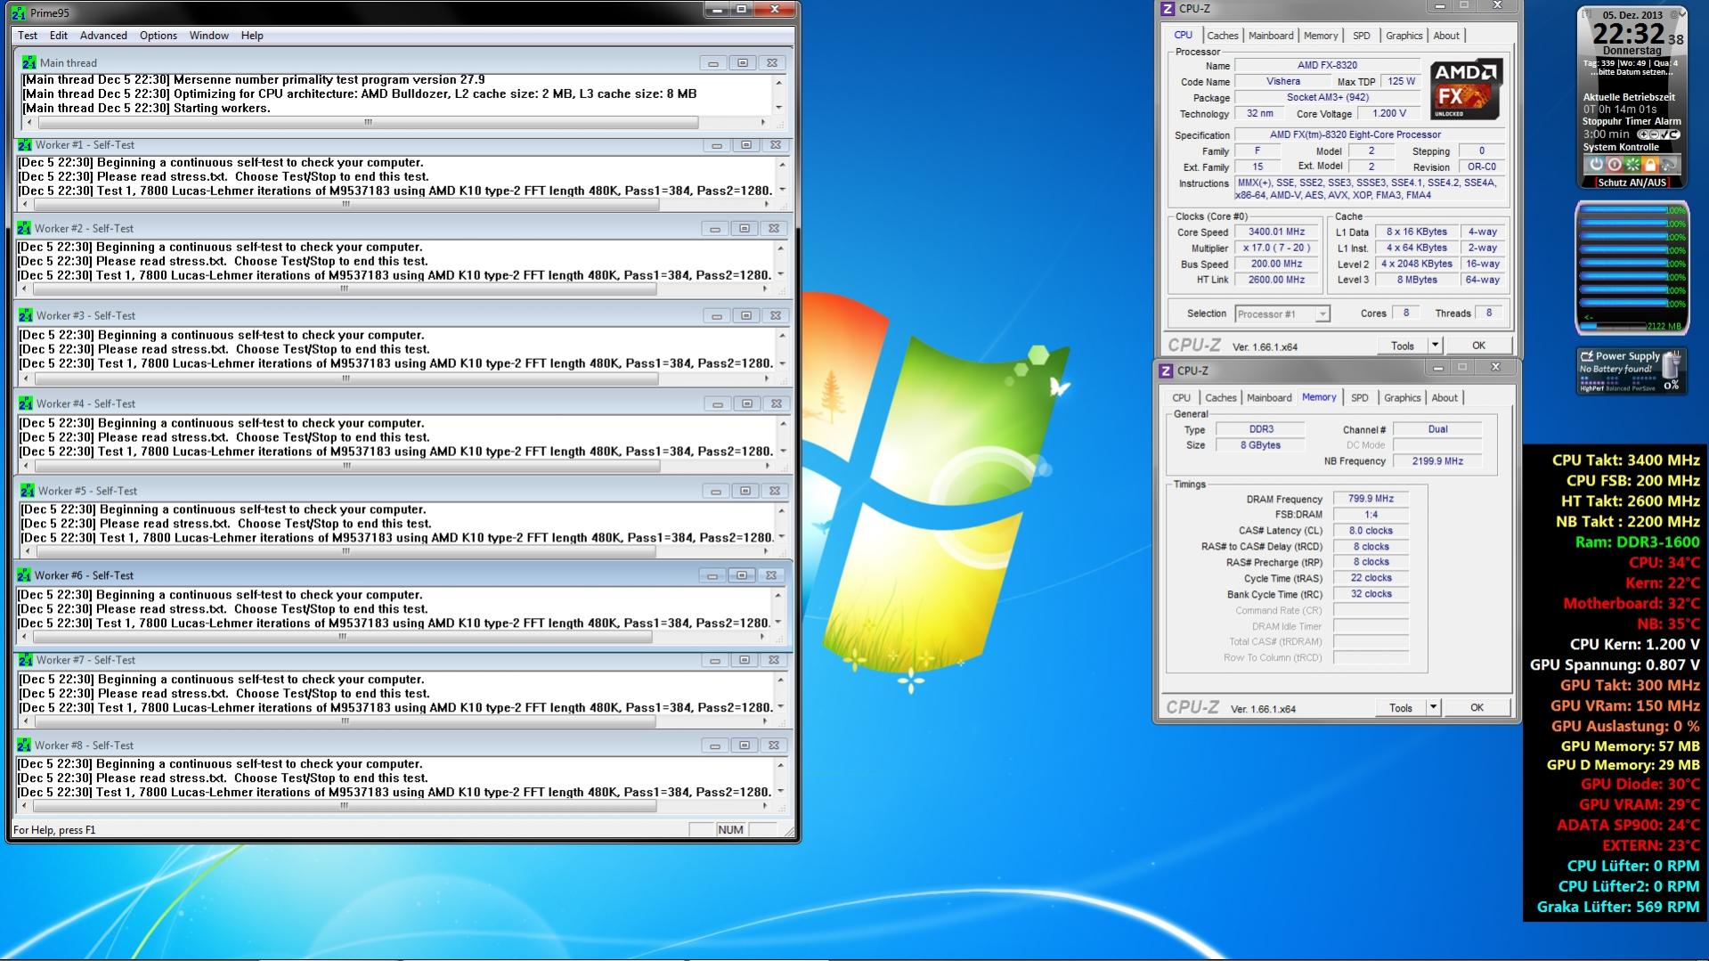Screen dimensions: 1709x961
Task: Click OK in the CPU-Z Memory window
Action: [1477, 708]
